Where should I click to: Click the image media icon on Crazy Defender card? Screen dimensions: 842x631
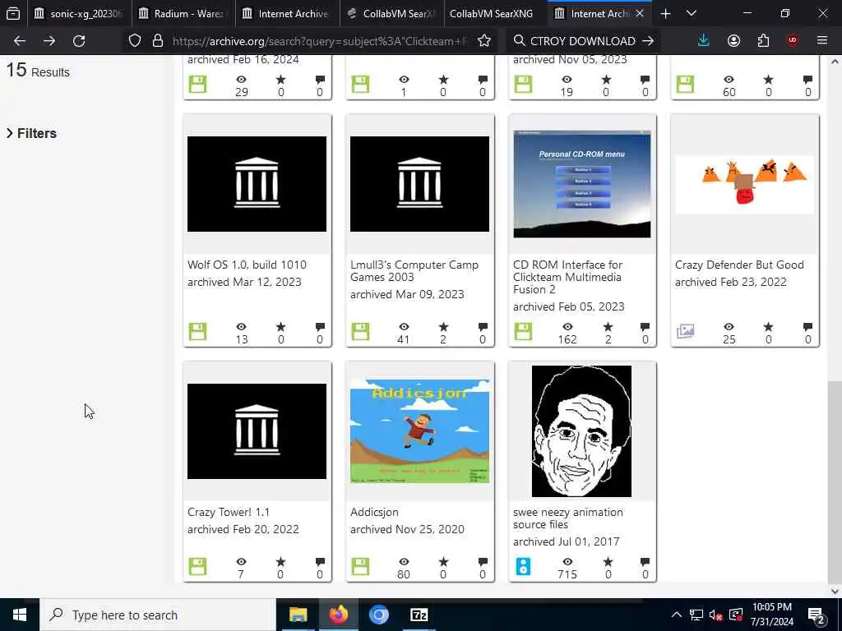(685, 331)
